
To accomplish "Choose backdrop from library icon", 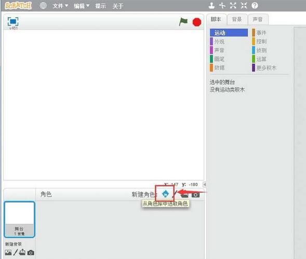I will (x=8, y=253).
